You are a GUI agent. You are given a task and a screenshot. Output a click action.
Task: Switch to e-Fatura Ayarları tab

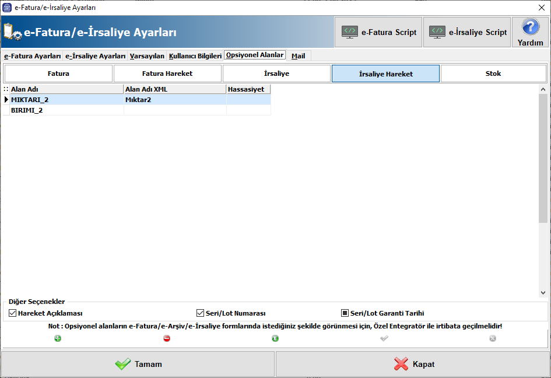pos(32,56)
